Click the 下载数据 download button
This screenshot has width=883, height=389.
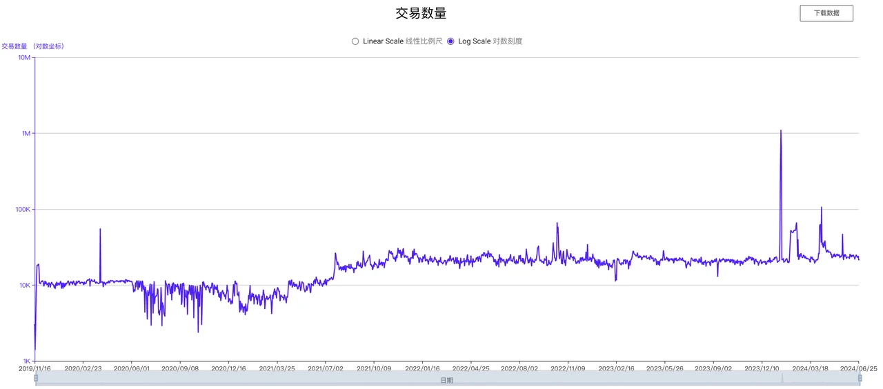826,13
